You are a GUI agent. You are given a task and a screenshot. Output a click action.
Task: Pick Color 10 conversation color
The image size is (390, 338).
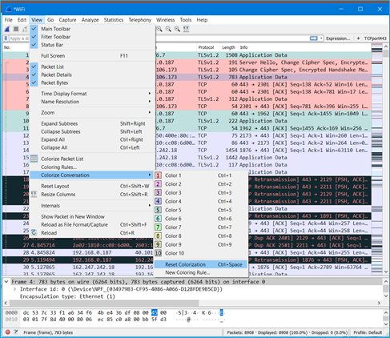pyautogui.click(x=200, y=253)
